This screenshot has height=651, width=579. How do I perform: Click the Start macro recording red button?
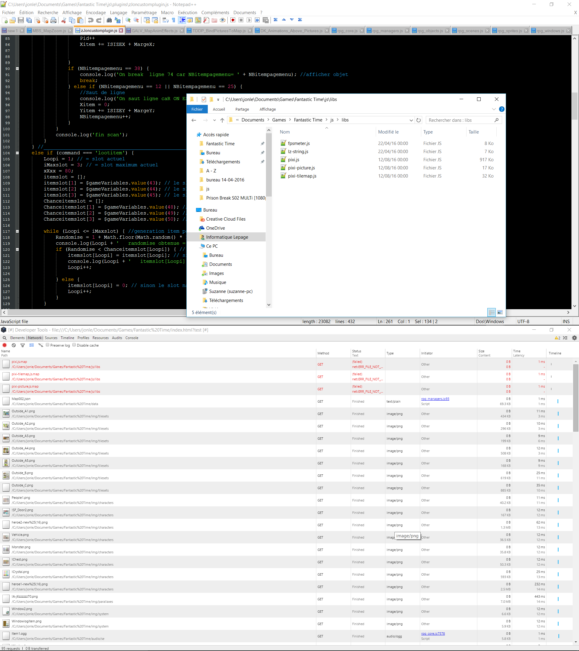point(233,20)
